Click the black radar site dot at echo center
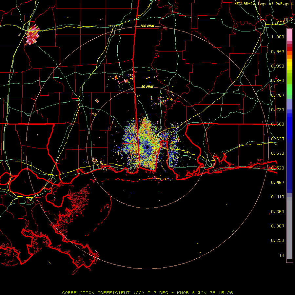Screen dimensions: 295x295 coord(147,147)
